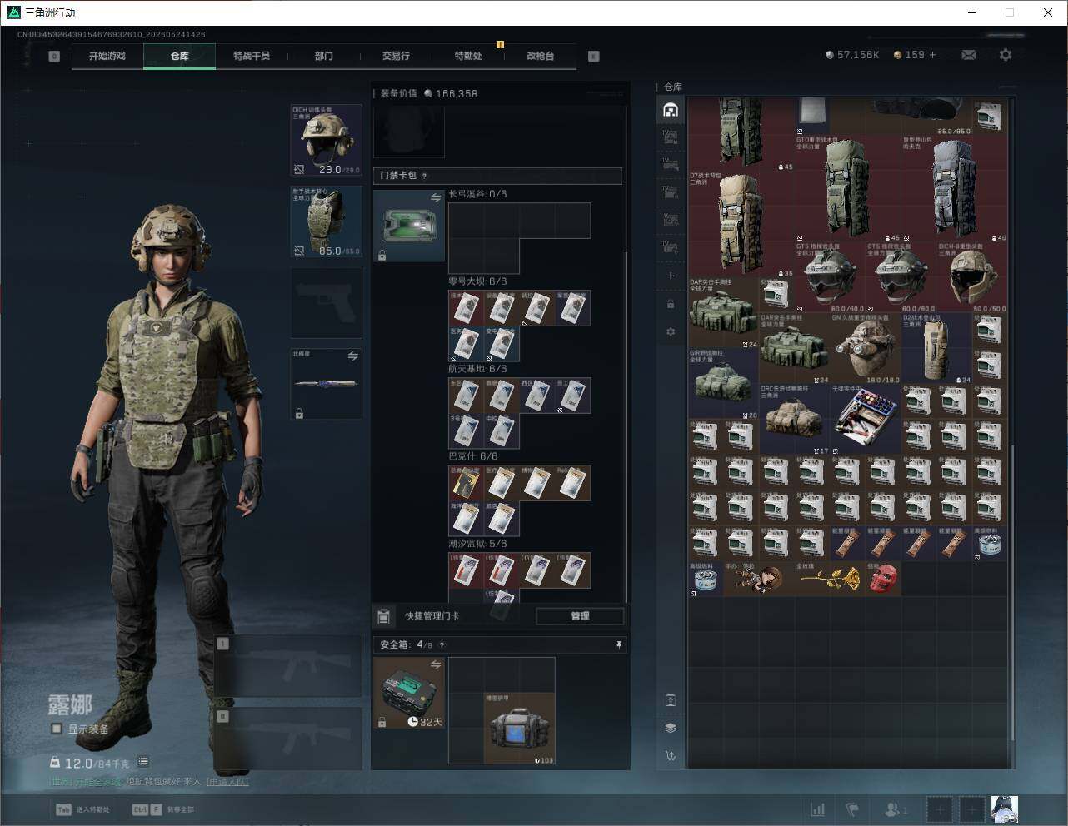The width and height of the screenshot is (1068, 826).
Task: Add a new warehouse tab with plus icon
Action: tap(671, 276)
